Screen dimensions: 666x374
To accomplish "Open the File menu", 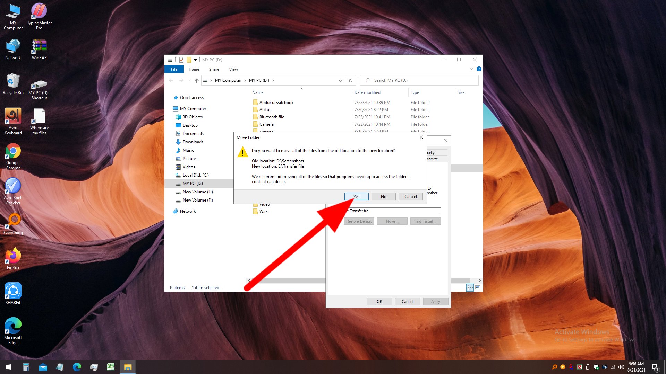I will 173,69.
